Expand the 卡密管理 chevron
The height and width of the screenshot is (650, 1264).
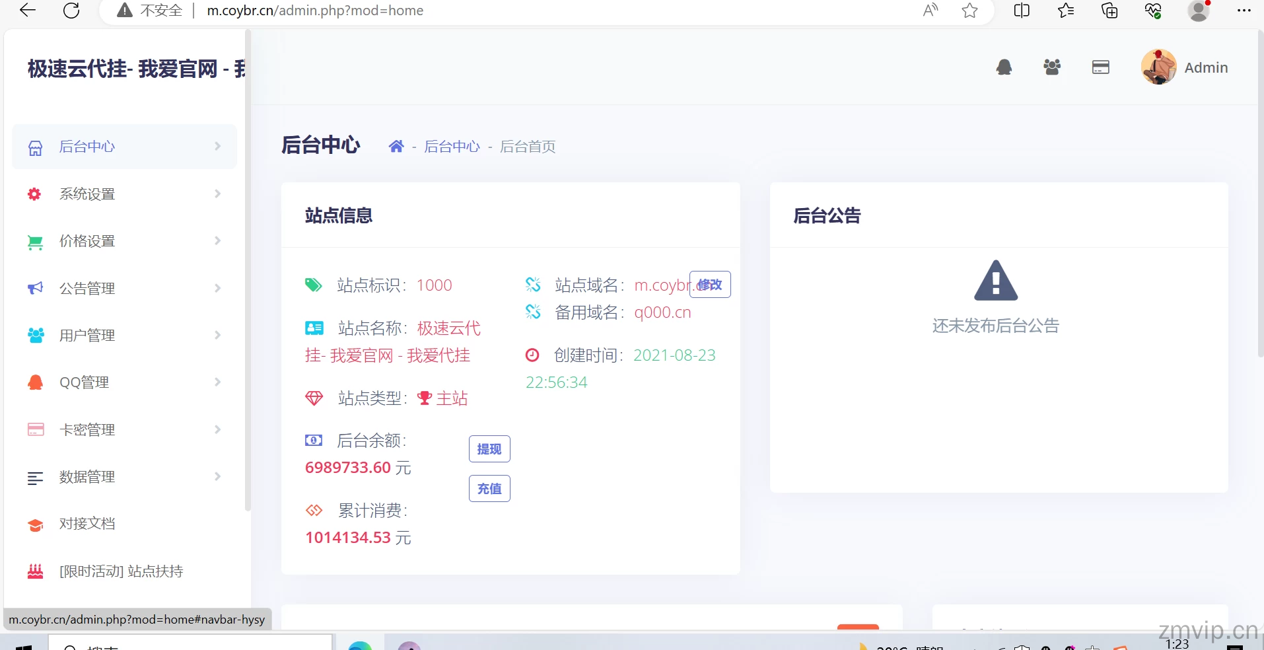217,429
